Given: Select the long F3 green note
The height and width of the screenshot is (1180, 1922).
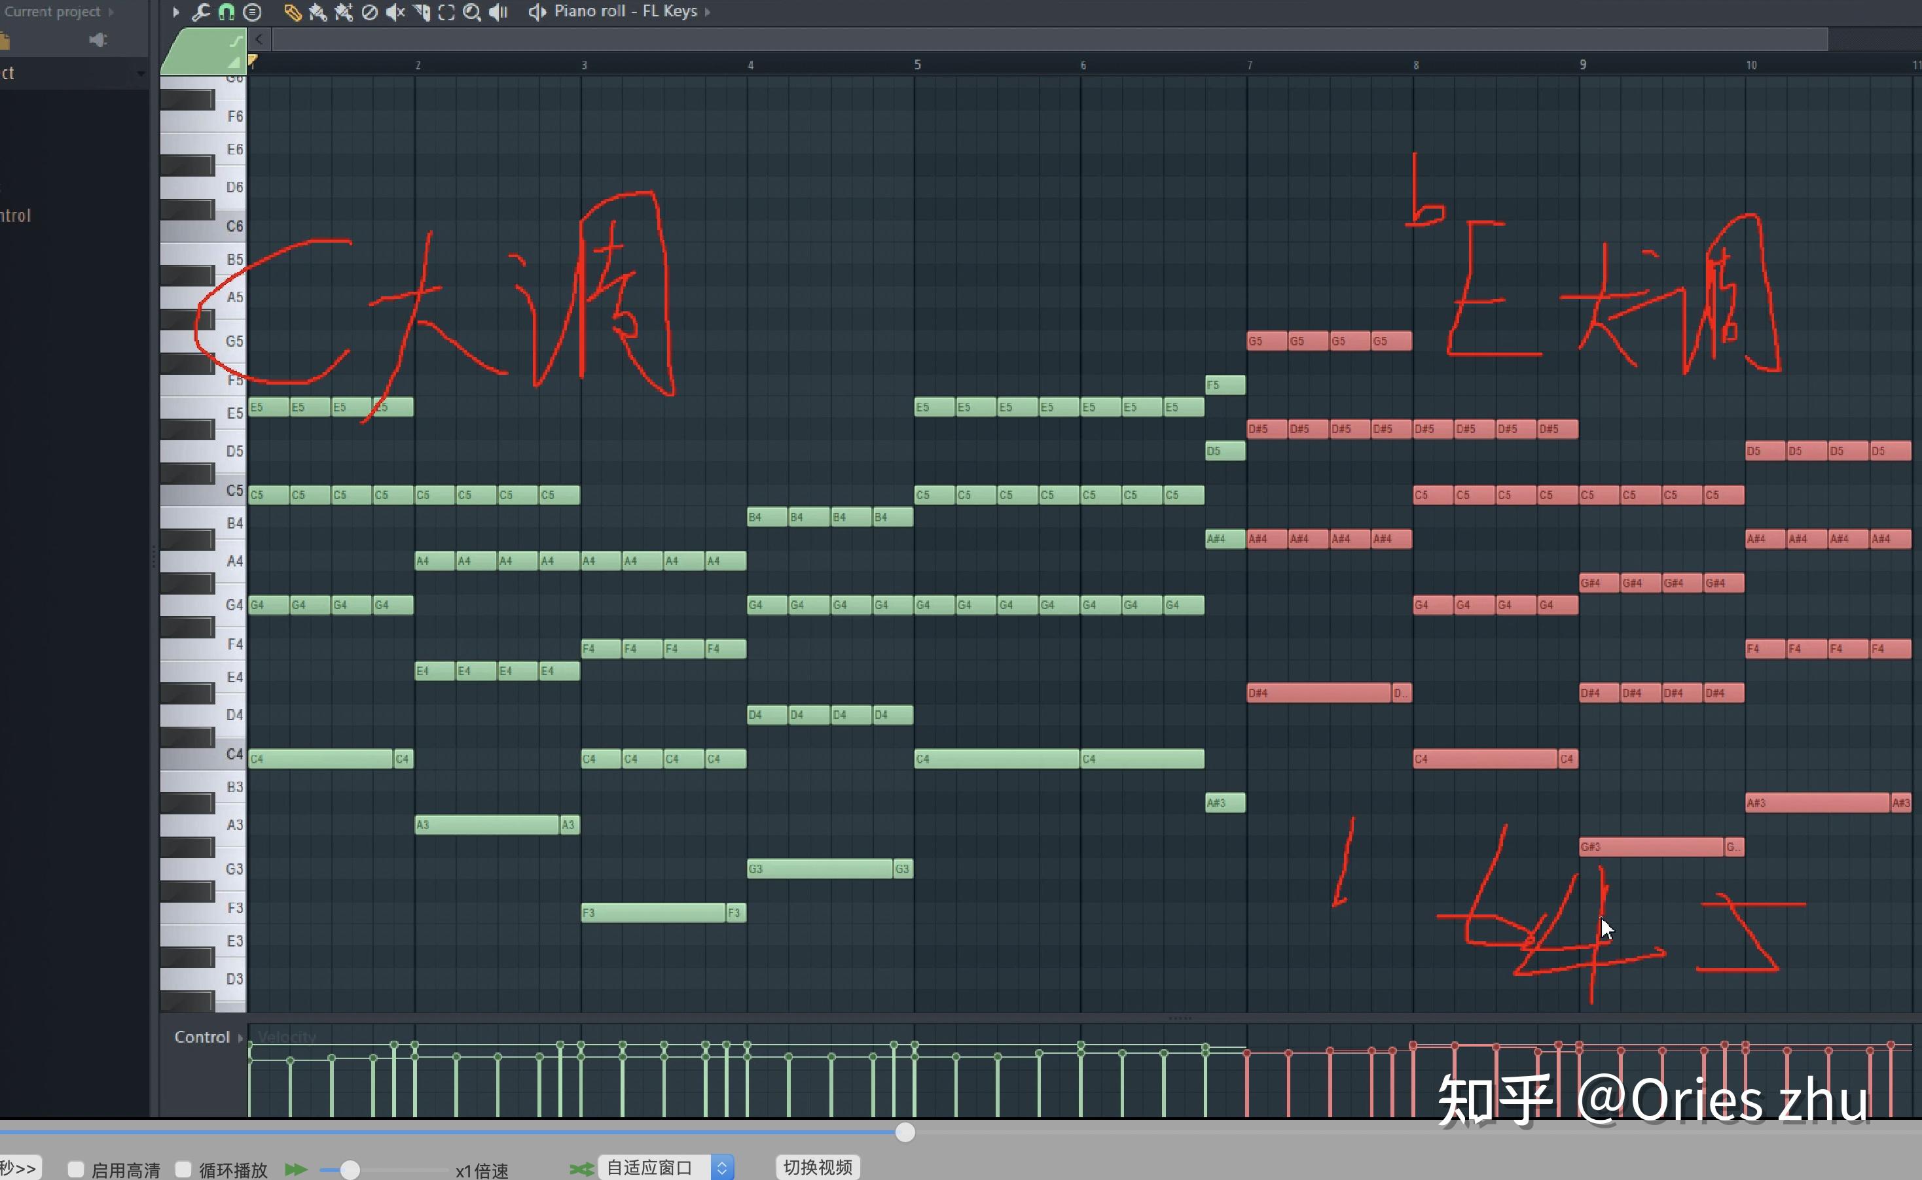Looking at the screenshot, I should tap(653, 912).
